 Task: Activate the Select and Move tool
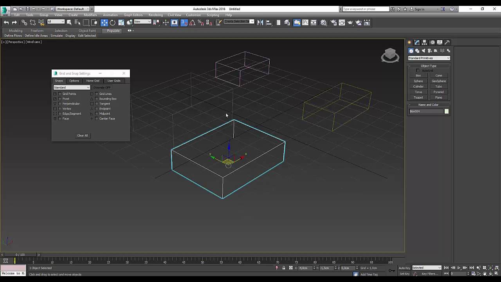coord(104,23)
